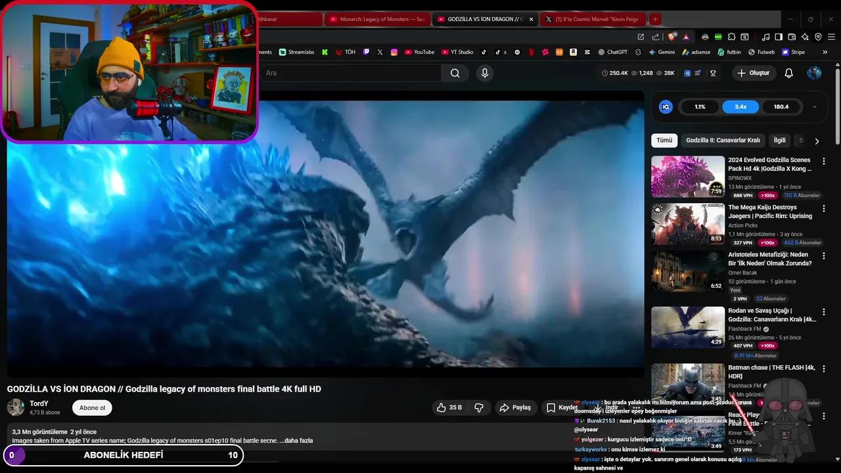Open the TordY channel name link
The height and width of the screenshot is (473, 841).
point(39,403)
